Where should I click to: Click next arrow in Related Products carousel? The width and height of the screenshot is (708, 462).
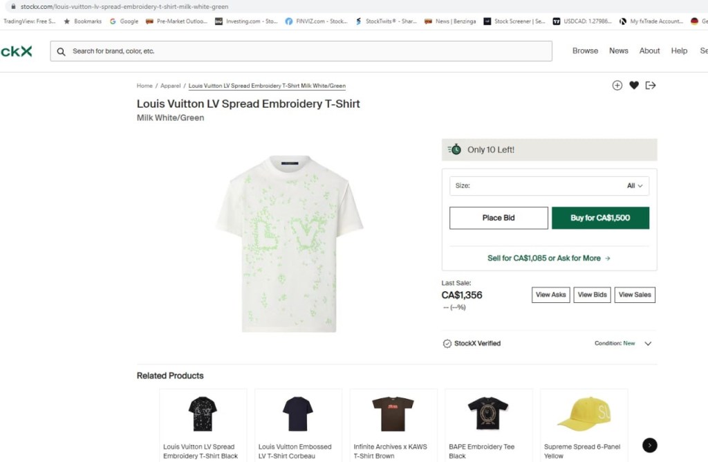tap(649, 445)
